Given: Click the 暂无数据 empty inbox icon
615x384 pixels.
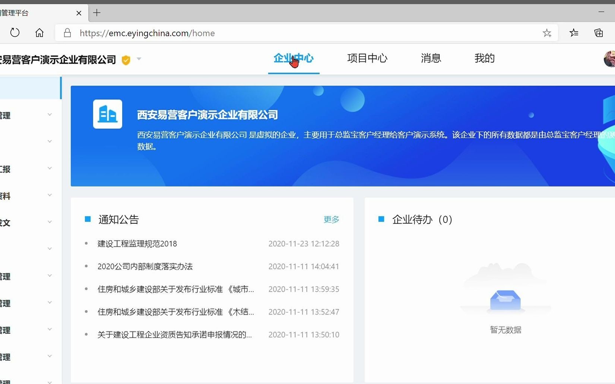Looking at the screenshot, I should click(505, 300).
